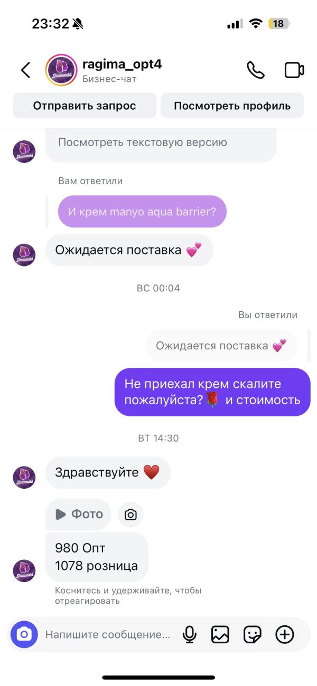Tap the ragima_opt4 username title
The height and width of the screenshot is (686, 317).
pos(122,64)
